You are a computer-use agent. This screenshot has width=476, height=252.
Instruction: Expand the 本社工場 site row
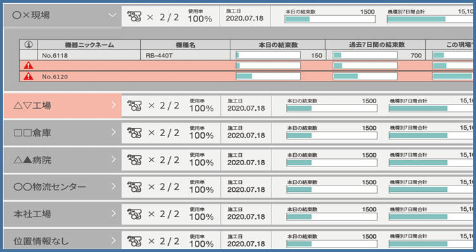click(114, 213)
